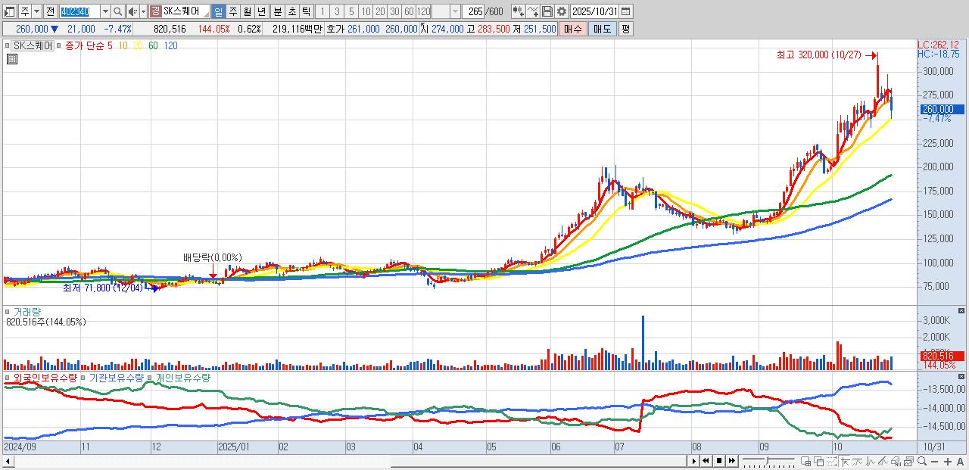Toggle the legend expand icon beside SK스퀘어
Screen dimensions: 969x470
pyautogui.click(x=7, y=45)
